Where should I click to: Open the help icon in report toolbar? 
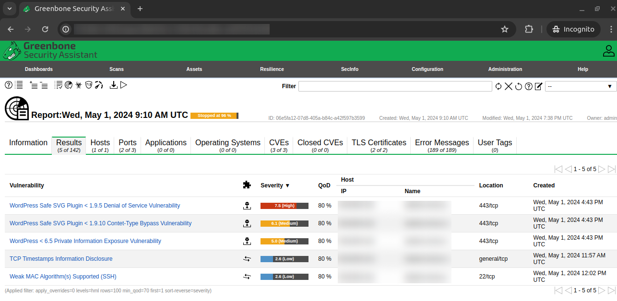[9, 85]
